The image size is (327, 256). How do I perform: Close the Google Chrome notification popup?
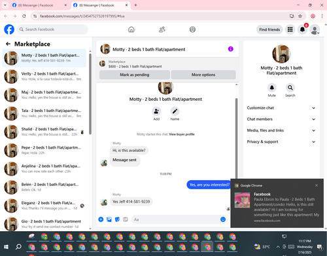point(317,185)
